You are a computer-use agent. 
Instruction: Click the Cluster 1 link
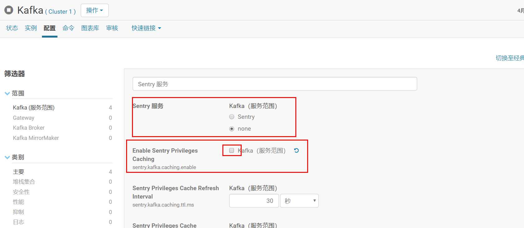pyautogui.click(x=60, y=12)
